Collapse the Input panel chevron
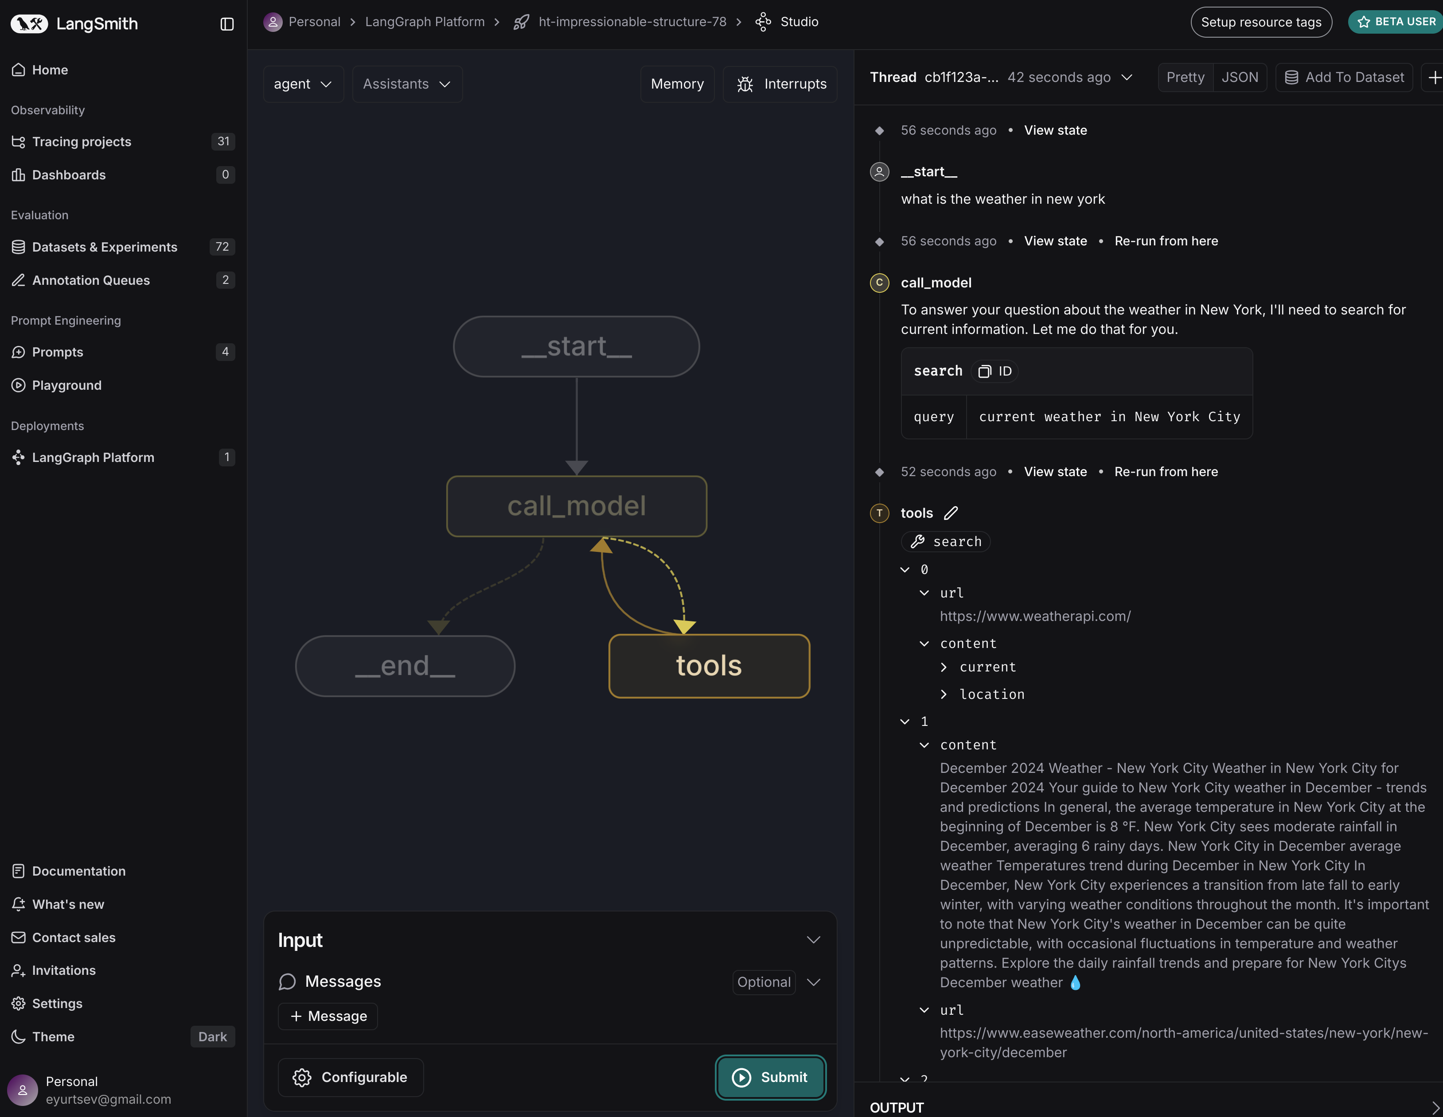This screenshot has width=1443, height=1117. point(813,940)
